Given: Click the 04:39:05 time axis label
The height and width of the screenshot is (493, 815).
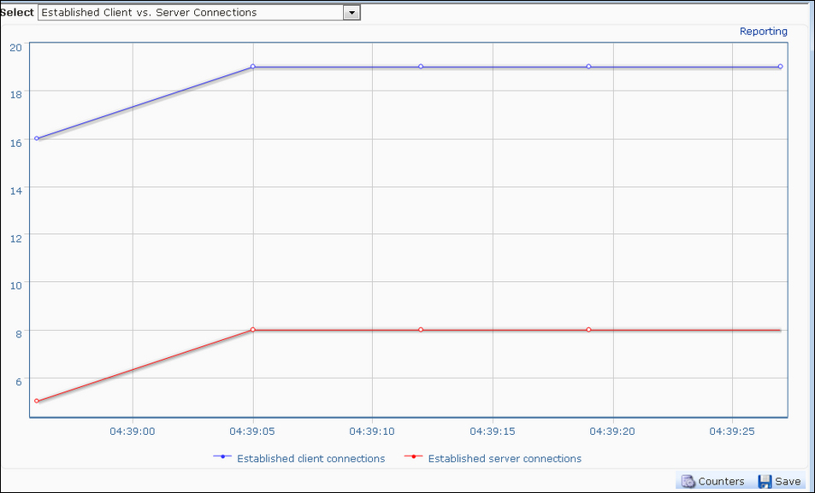Looking at the screenshot, I should [252, 431].
